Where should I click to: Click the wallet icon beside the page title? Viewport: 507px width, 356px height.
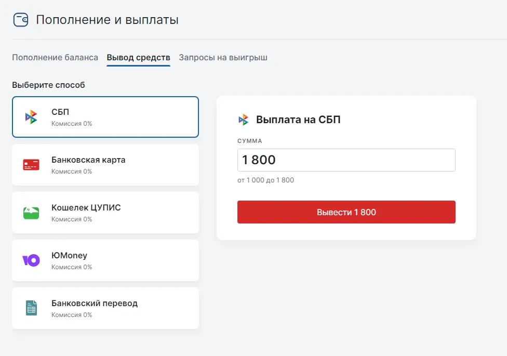click(21, 20)
